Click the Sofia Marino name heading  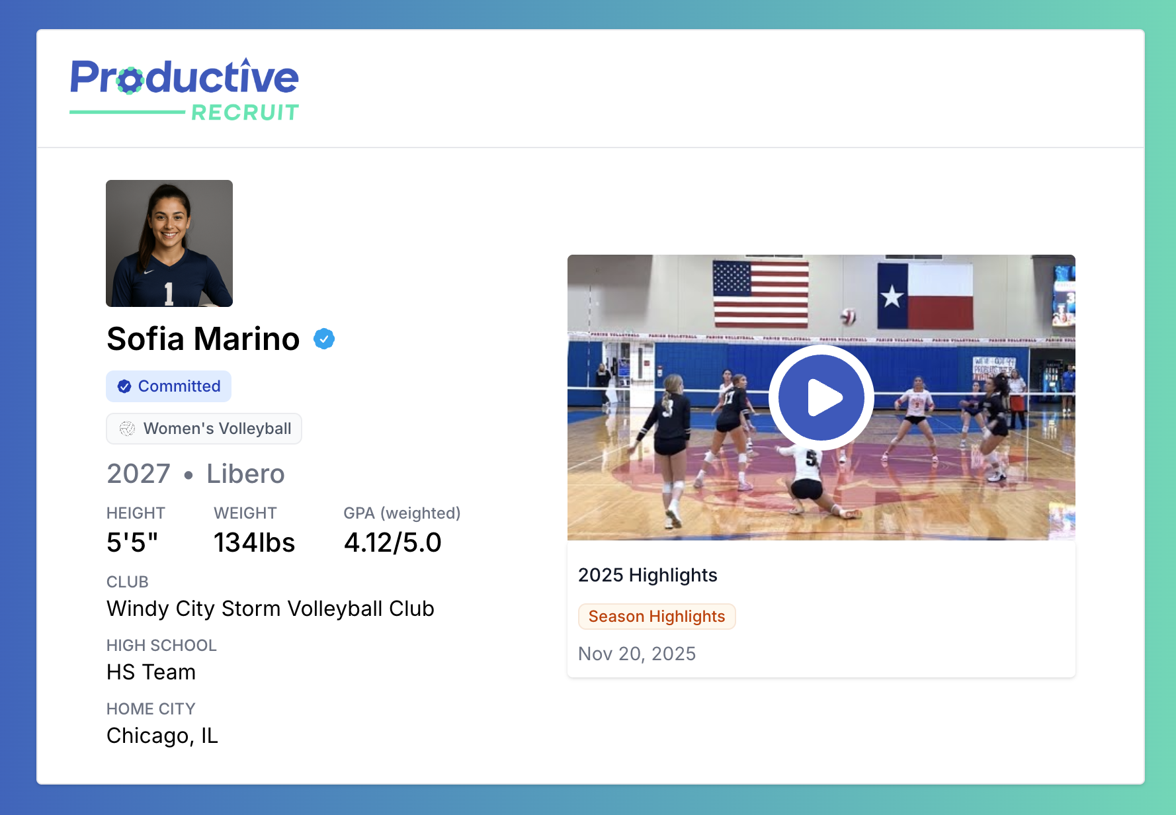pos(203,339)
